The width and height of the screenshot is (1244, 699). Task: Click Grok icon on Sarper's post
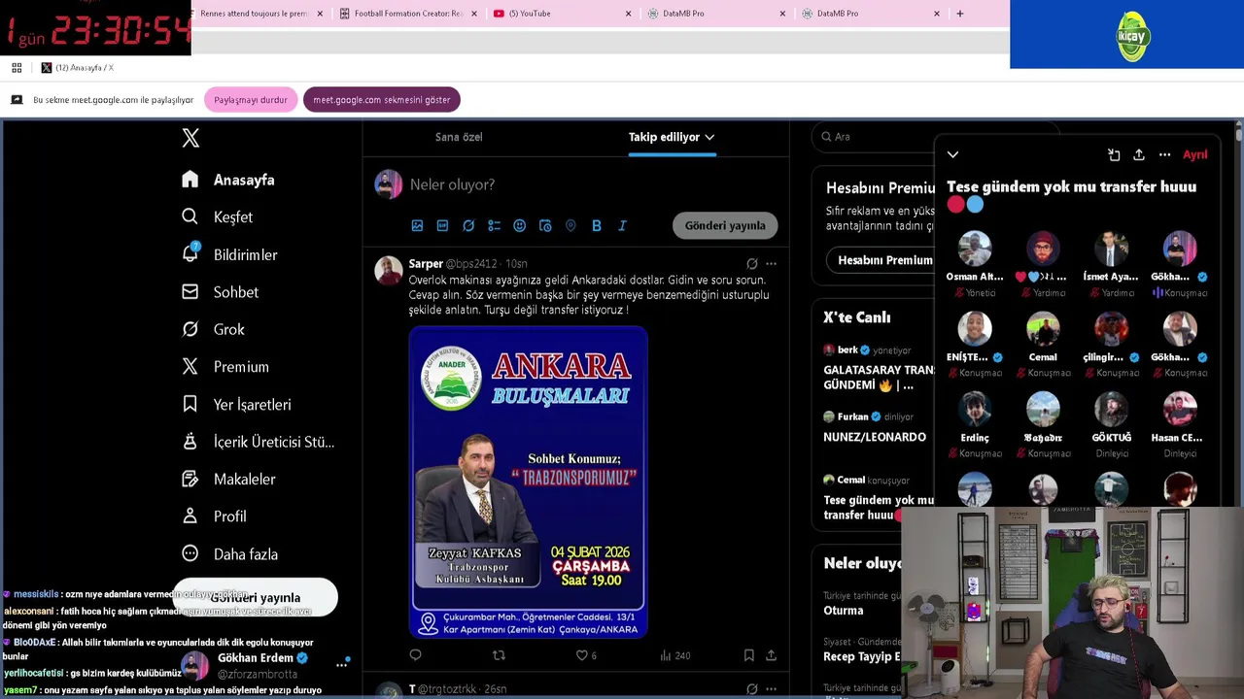(751, 263)
